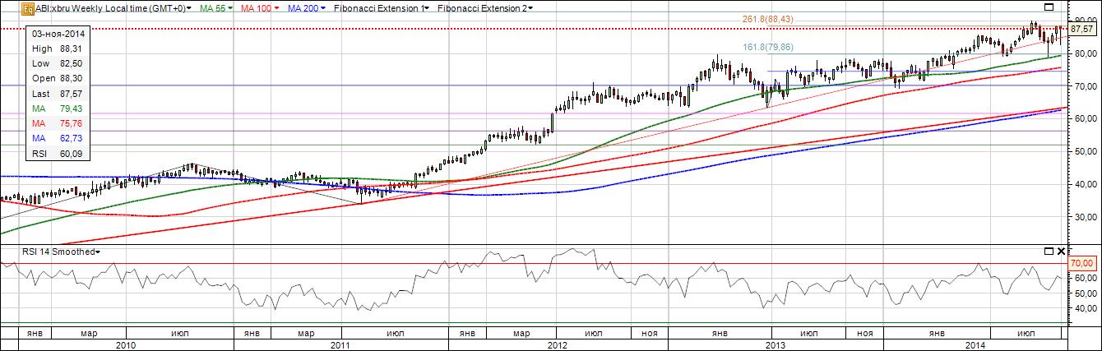
Task: Click the RSI 60,09 row
Action: tap(57, 153)
